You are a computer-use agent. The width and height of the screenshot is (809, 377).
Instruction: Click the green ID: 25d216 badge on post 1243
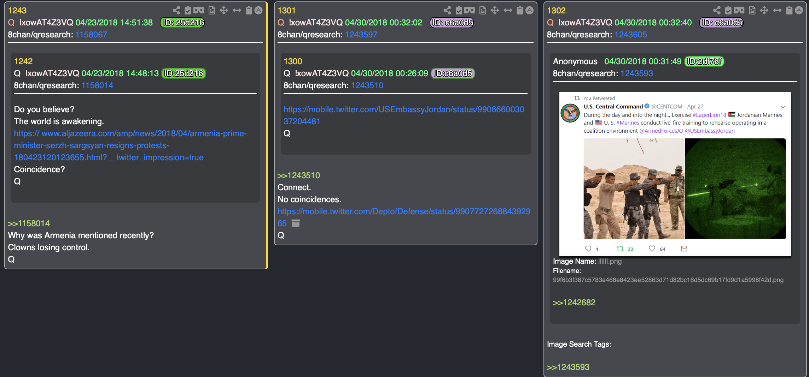tap(182, 23)
